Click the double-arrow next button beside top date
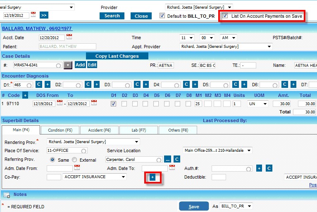This screenshot has height=212, width=317. coord(44,15)
